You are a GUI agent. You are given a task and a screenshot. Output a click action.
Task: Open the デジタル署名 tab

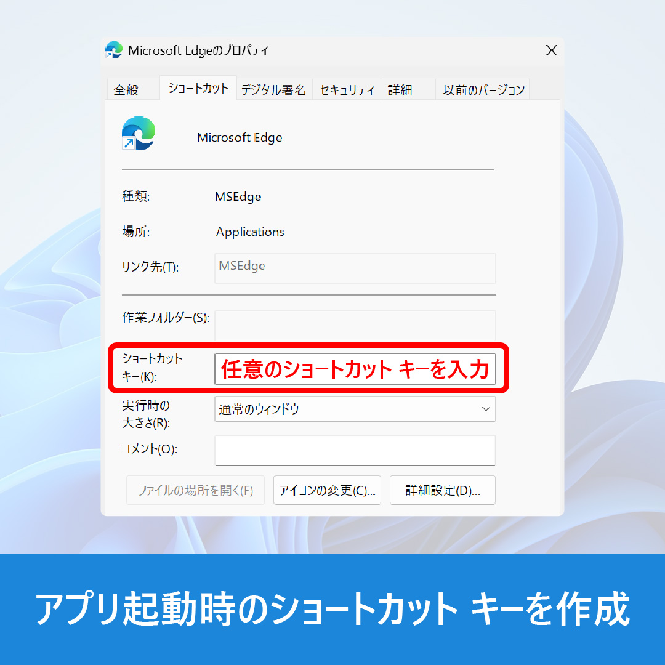tap(274, 89)
